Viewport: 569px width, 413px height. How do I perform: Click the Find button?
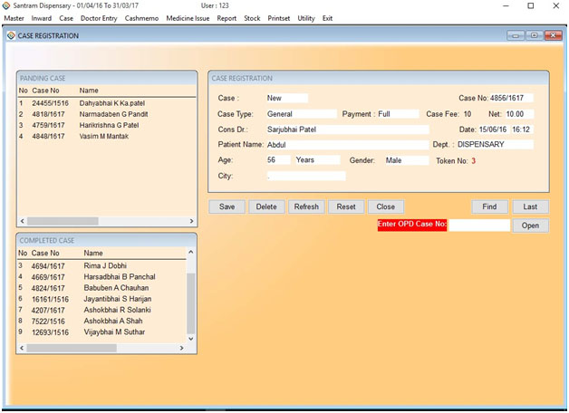point(489,206)
